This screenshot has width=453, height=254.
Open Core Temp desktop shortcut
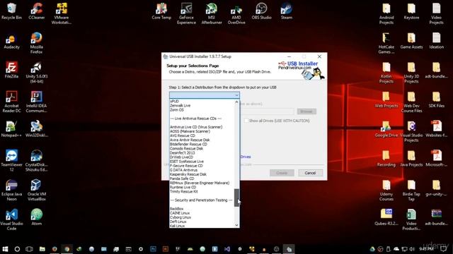click(161, 11)
